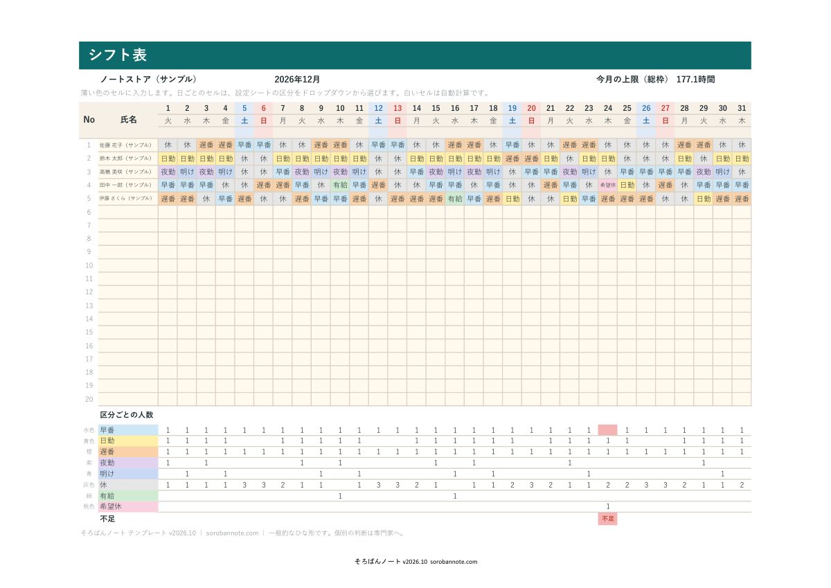Open 鈴木 太郎's 遅番 cell on day 19
This screenshot has width=831, height=588.
[x=512, y=159]
